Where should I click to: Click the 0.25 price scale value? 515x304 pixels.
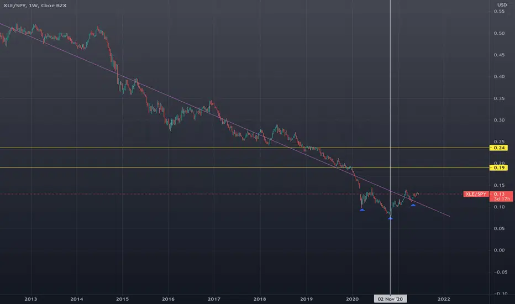pos(499,141)
